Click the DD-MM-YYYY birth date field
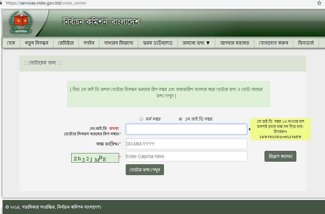Viewport: 325px width, 214px height. [x=186, y=144]
